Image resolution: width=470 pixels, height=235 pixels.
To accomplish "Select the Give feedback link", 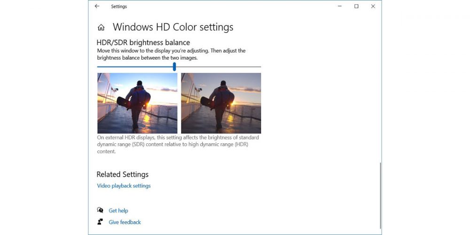I will pos(125,222).
